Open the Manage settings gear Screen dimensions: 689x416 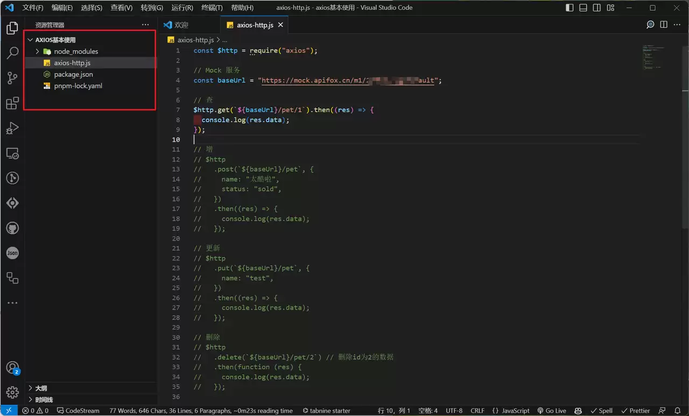point(12,393)
